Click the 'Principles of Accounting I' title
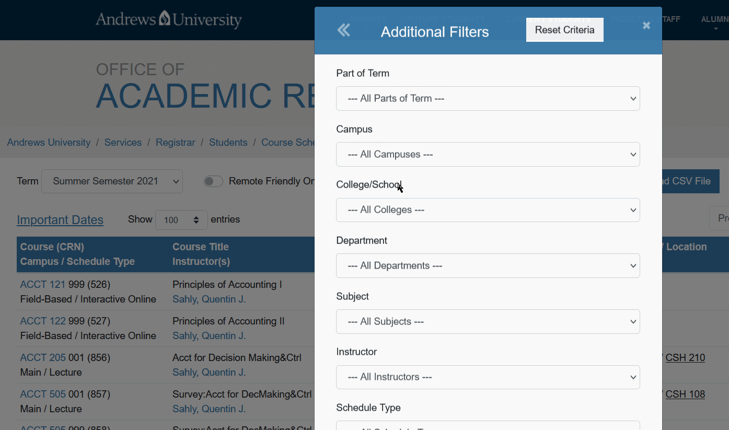 pyautogui.click(x=227, y=285)
